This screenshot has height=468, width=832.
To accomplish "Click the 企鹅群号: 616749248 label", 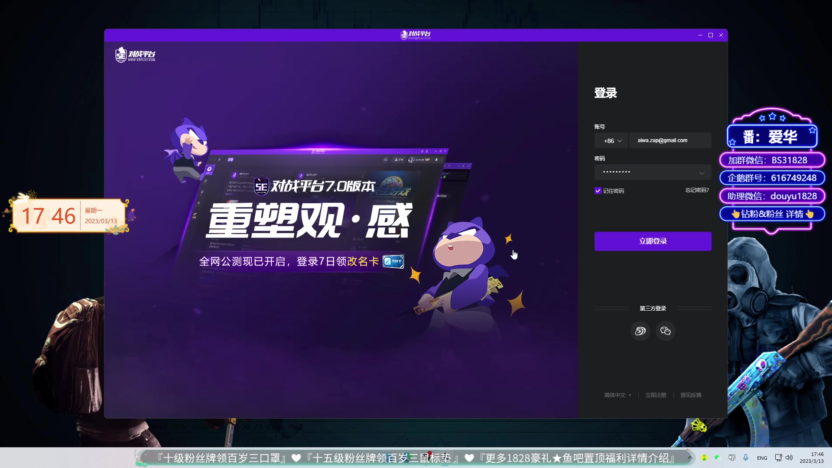I will point(772,178).
